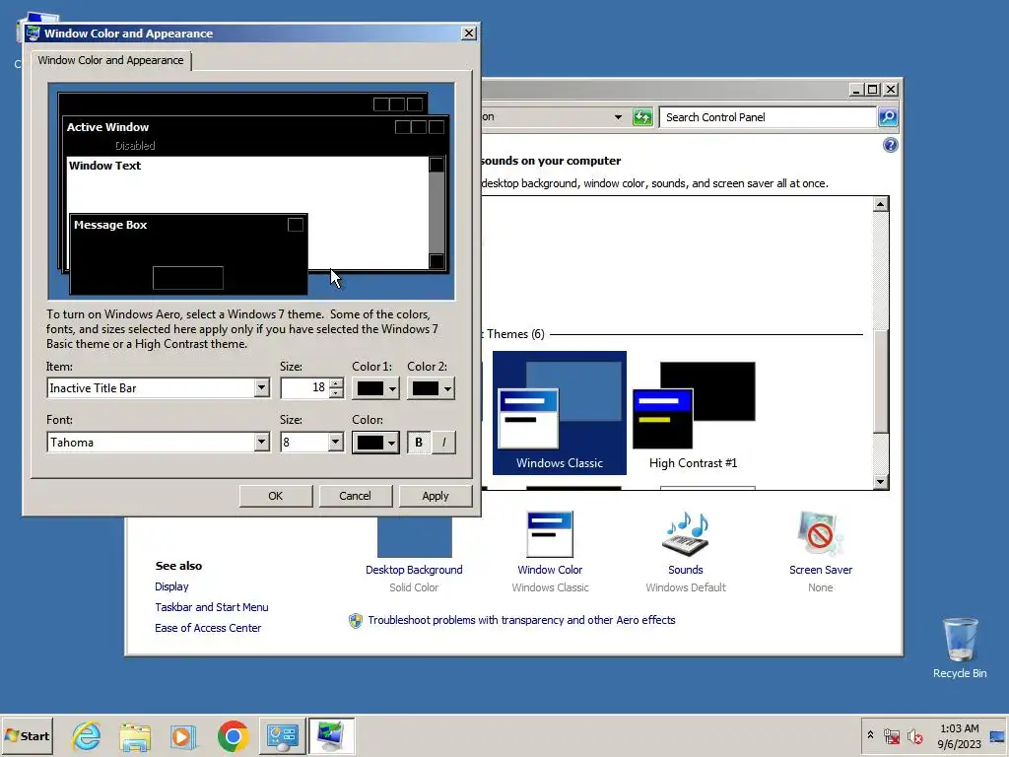This screenshot has width=1009, height=757.
Task: Click the Window Color link text
Action: point(550,570)
